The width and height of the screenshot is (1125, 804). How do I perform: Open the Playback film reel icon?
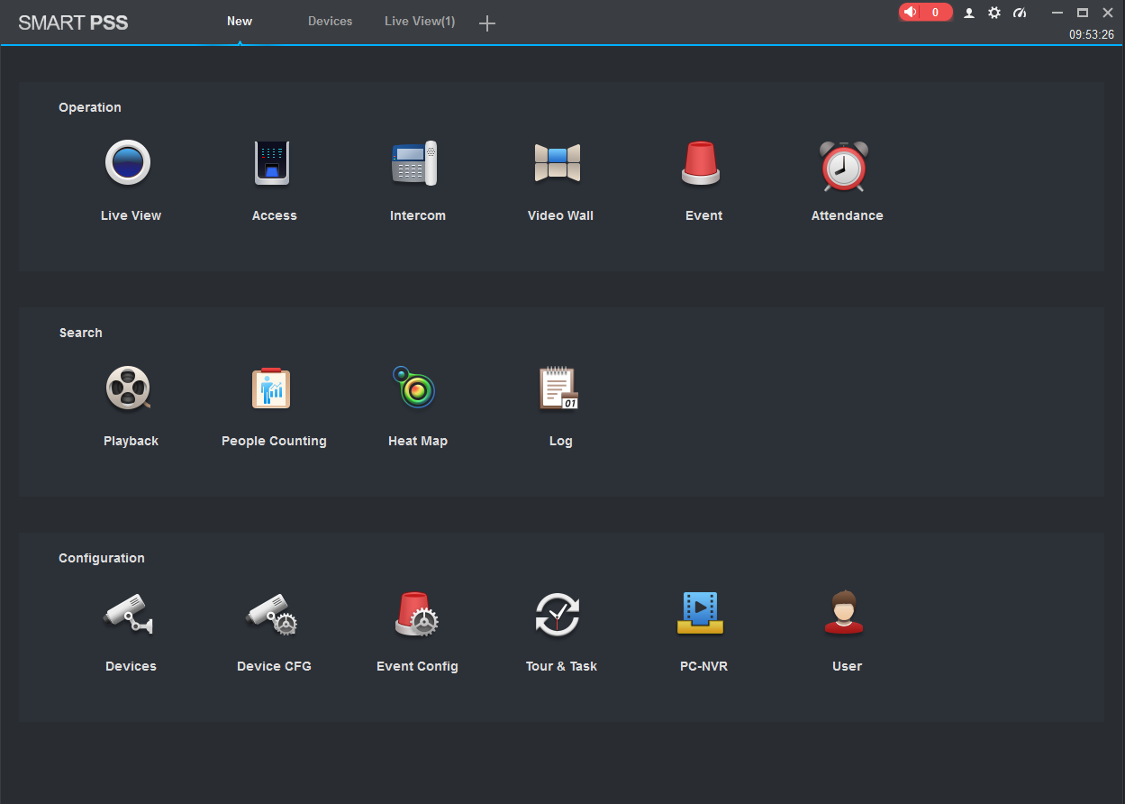(128, 388)
